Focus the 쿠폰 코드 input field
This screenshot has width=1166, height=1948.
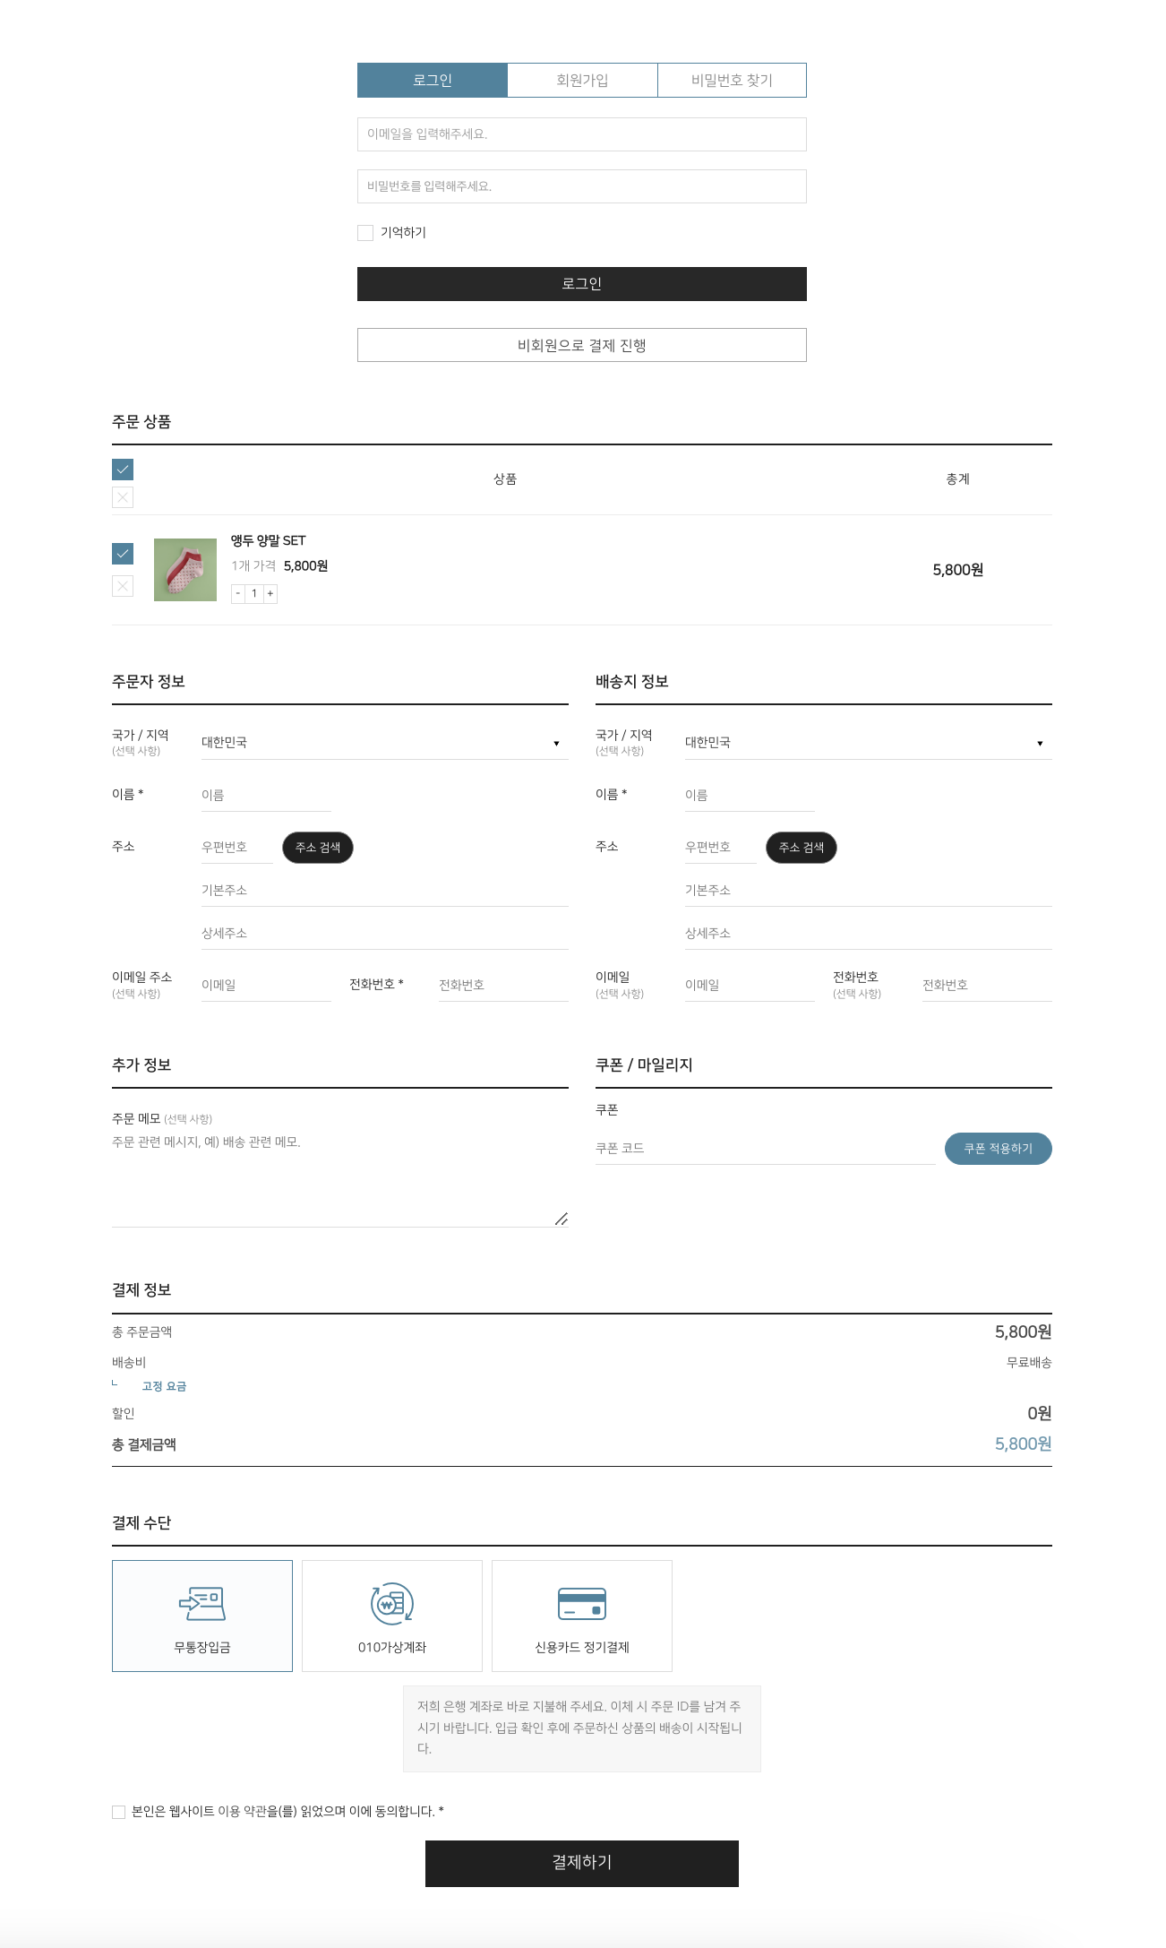pos(765,1149)
